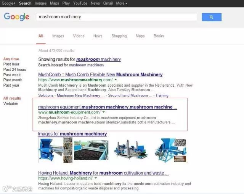Switch to the Maps search tab
This screenshot has width=244, height=194.
point(140,36)
